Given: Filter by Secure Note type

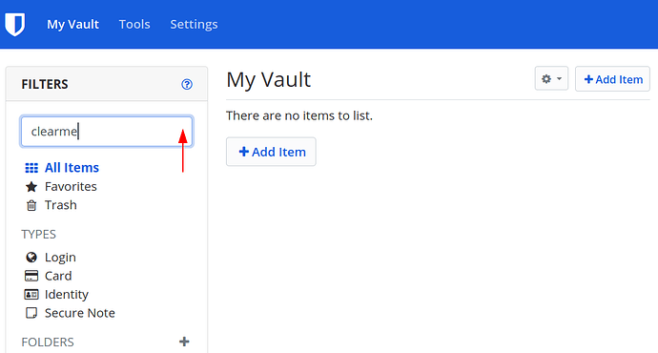Looking at the screenshot, I should pyautogui.click(x=70, y=313).
